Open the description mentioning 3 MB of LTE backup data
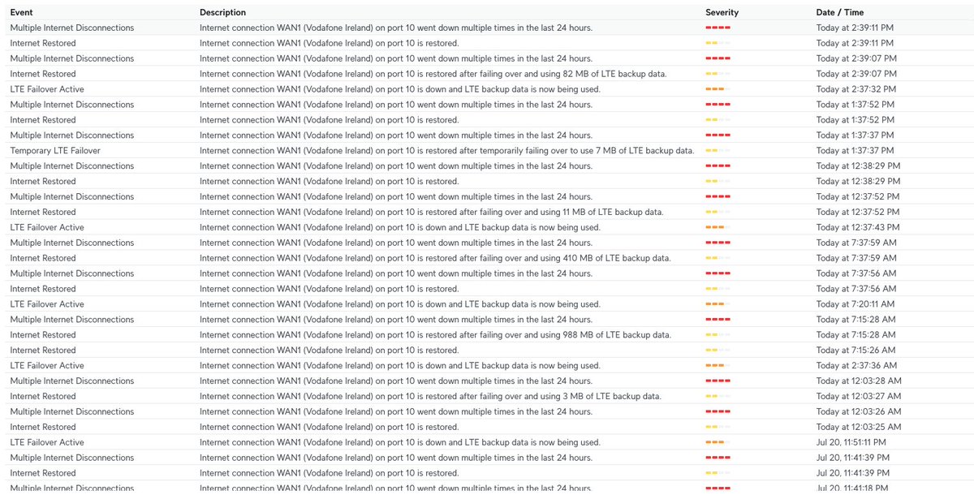The height and width of the screenshot is (499, 974). tap(430, 397)
